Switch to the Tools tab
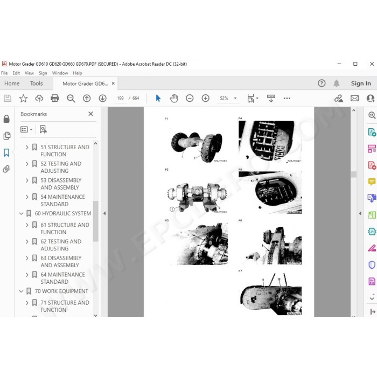 point(36,83)
